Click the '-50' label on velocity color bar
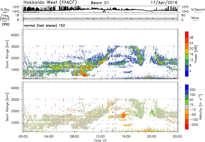The height and width of the screenshot is (142, 205). coord(193,115)
